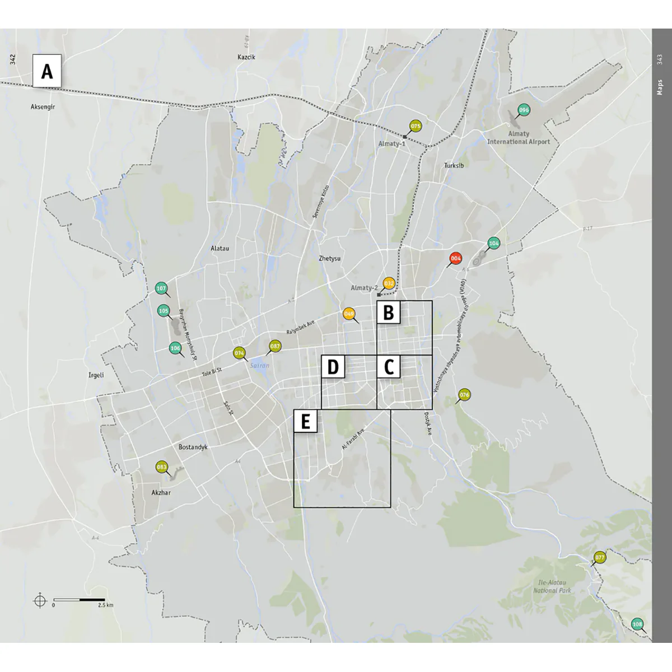Click map pin 083 near Akzhar
This screenshot has width=672, height=672.
coord(161,467)
